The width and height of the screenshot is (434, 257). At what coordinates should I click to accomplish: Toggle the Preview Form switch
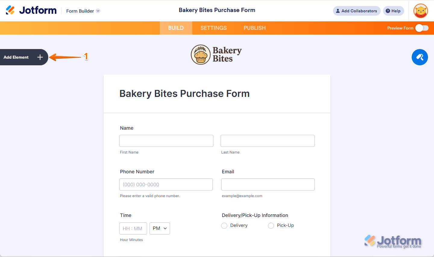pos(422,28)
